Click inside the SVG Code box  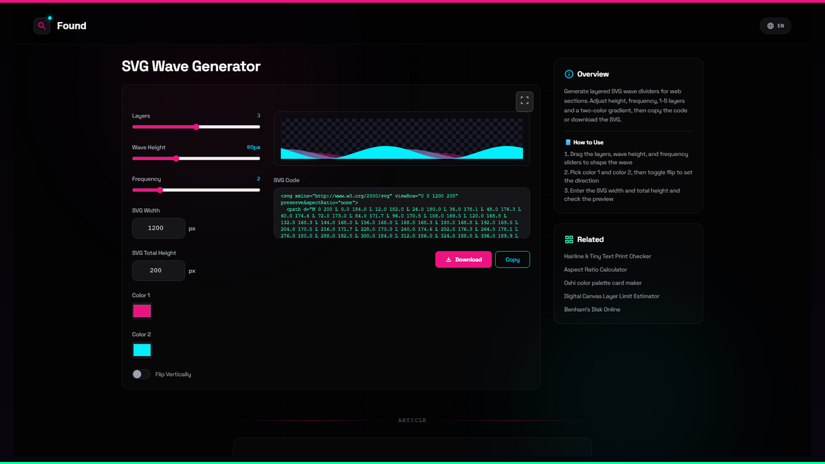(401, 213)
